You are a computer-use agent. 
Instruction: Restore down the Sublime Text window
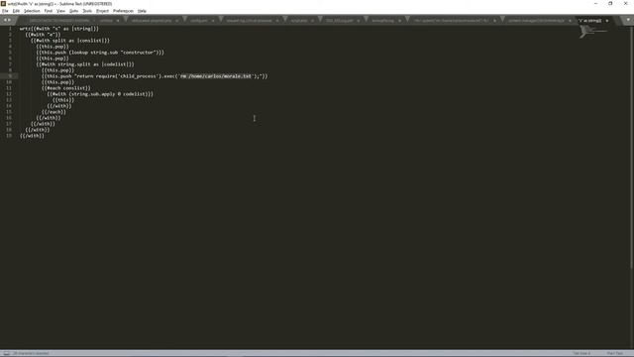tap(610, 4)
